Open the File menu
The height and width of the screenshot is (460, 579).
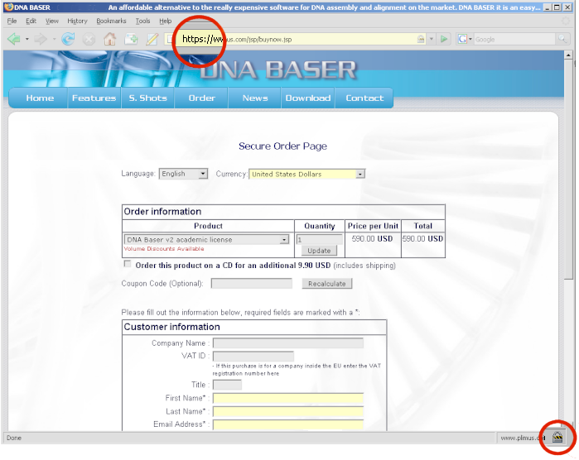point(12,21)
